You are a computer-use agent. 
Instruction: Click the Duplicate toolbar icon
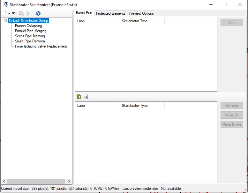click(x=21, y=13)
